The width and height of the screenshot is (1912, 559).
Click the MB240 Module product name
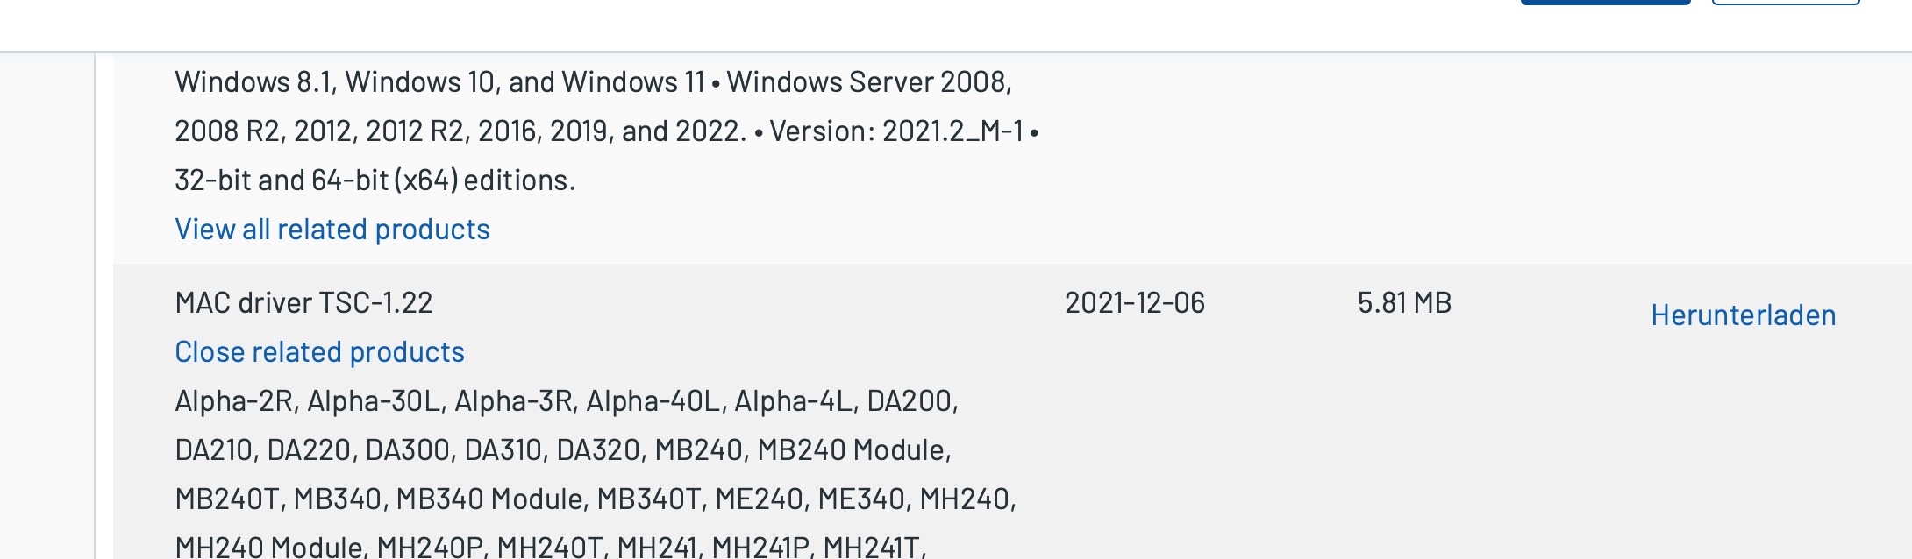pos(852,450)
